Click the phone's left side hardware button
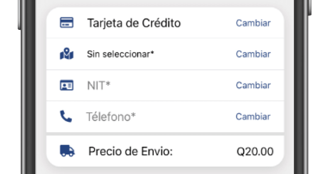 20,15
